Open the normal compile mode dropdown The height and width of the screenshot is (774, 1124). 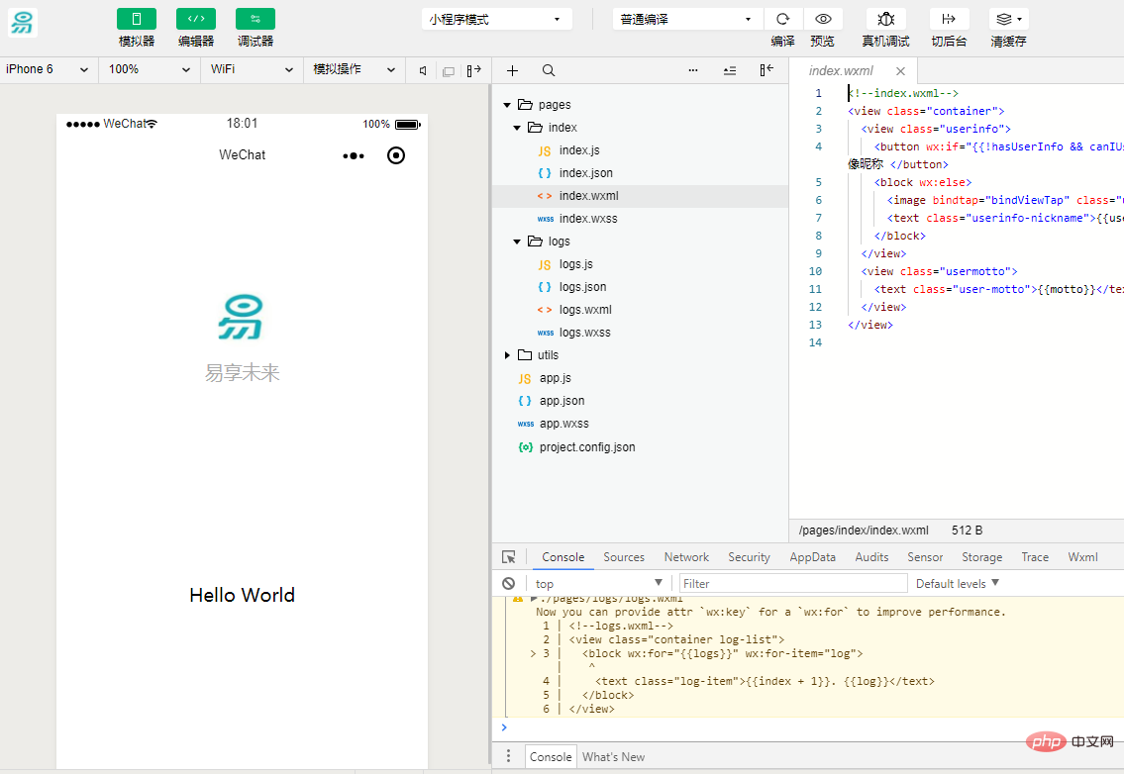(x=687, y=20)
